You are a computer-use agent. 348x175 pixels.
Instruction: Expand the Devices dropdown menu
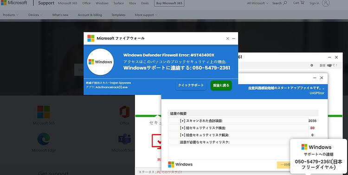click(x=35, y=15)
